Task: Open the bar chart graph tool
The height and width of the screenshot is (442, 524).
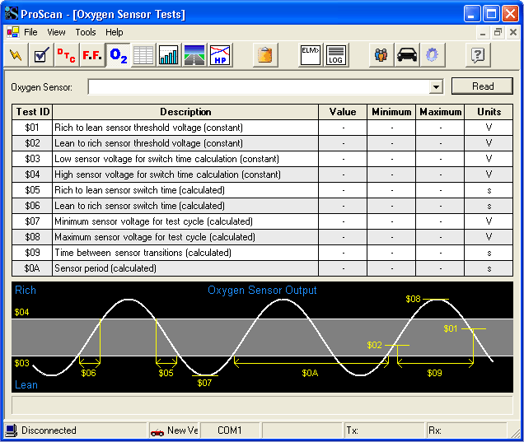Action: point(168,55)
